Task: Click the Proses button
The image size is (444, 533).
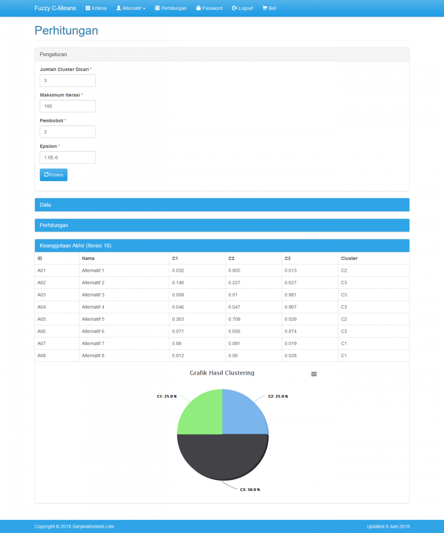Action: [x=54, y=175]
